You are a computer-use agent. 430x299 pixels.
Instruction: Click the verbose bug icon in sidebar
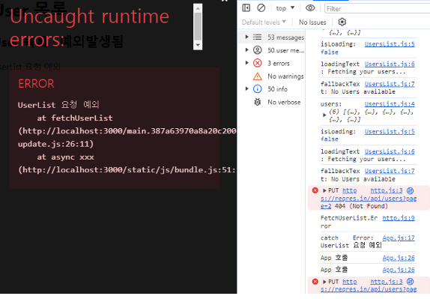[x=257, y=102]
